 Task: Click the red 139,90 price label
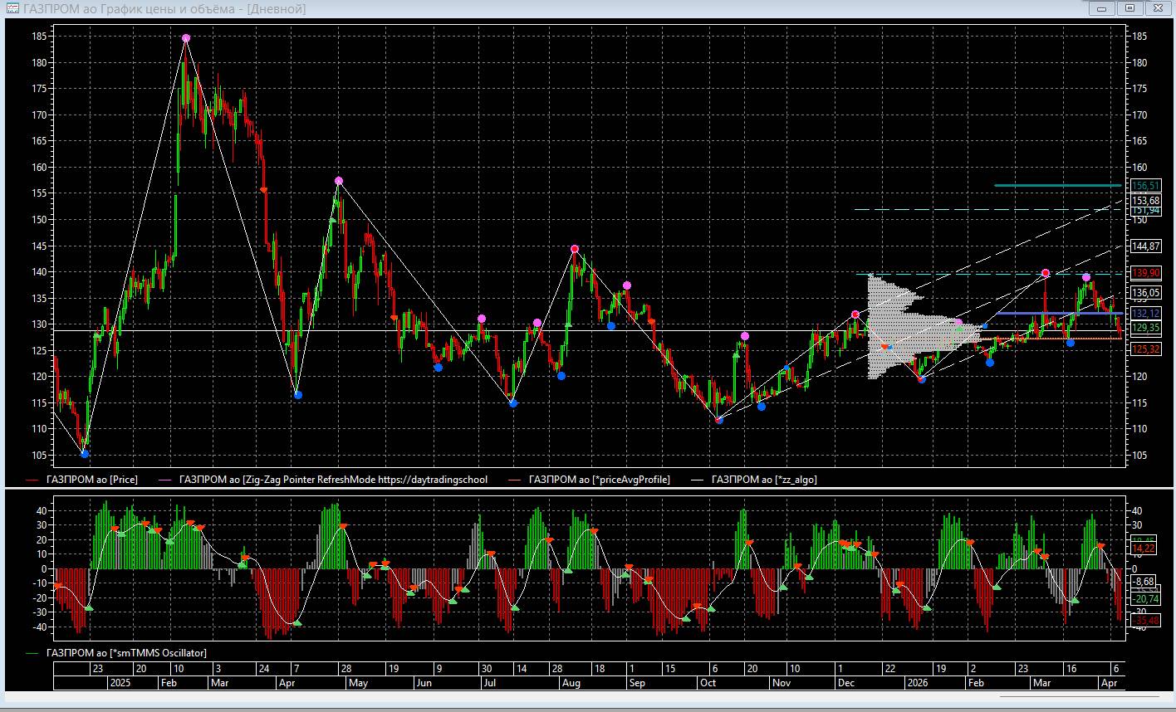click(x=1145, y=273)
